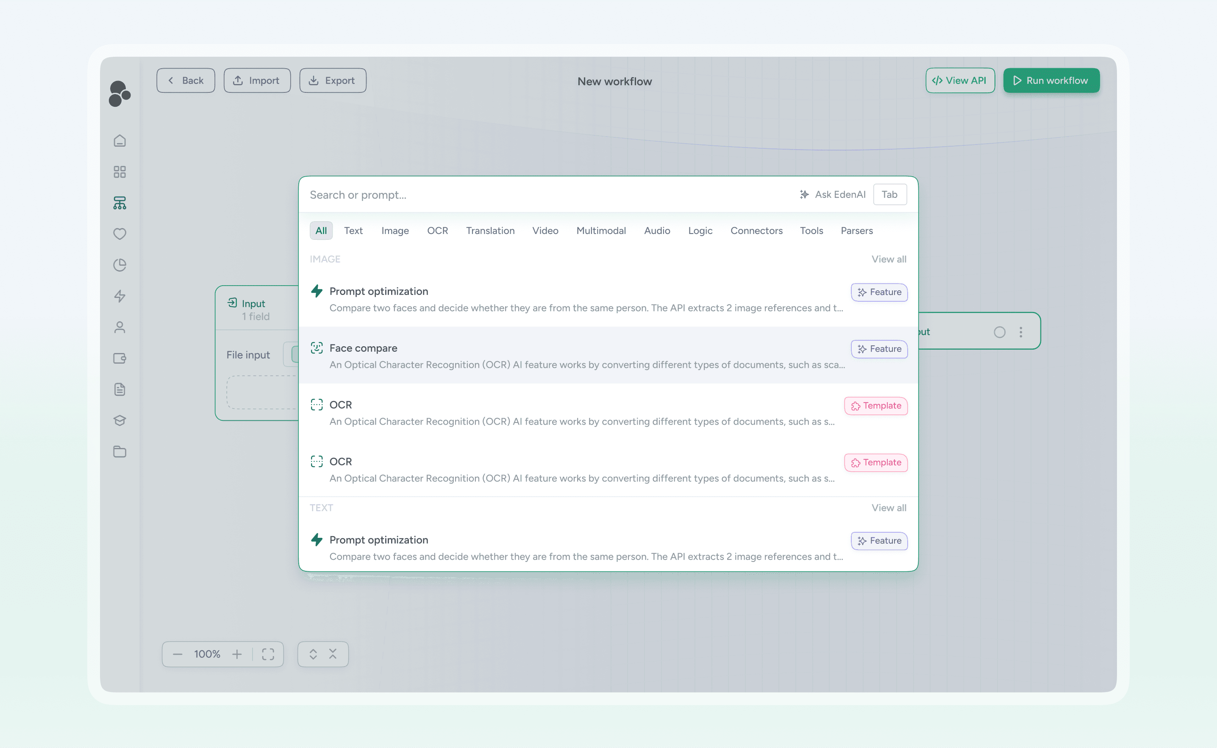Click the zoom in plus button

click(x=237, y=654)
